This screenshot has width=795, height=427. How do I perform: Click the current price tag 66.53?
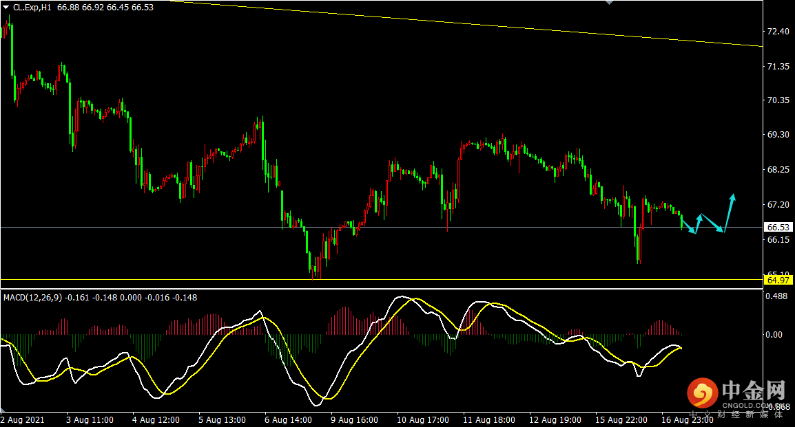tap(778, 227)
